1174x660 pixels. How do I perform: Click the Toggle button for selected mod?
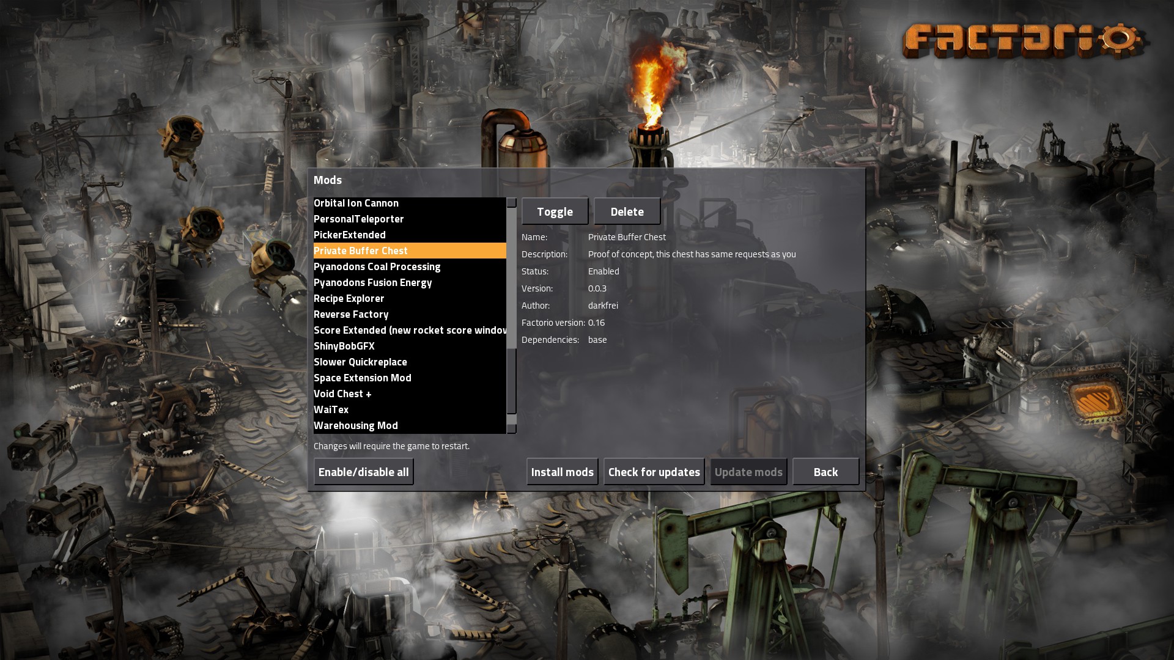[x=555, y=211]
